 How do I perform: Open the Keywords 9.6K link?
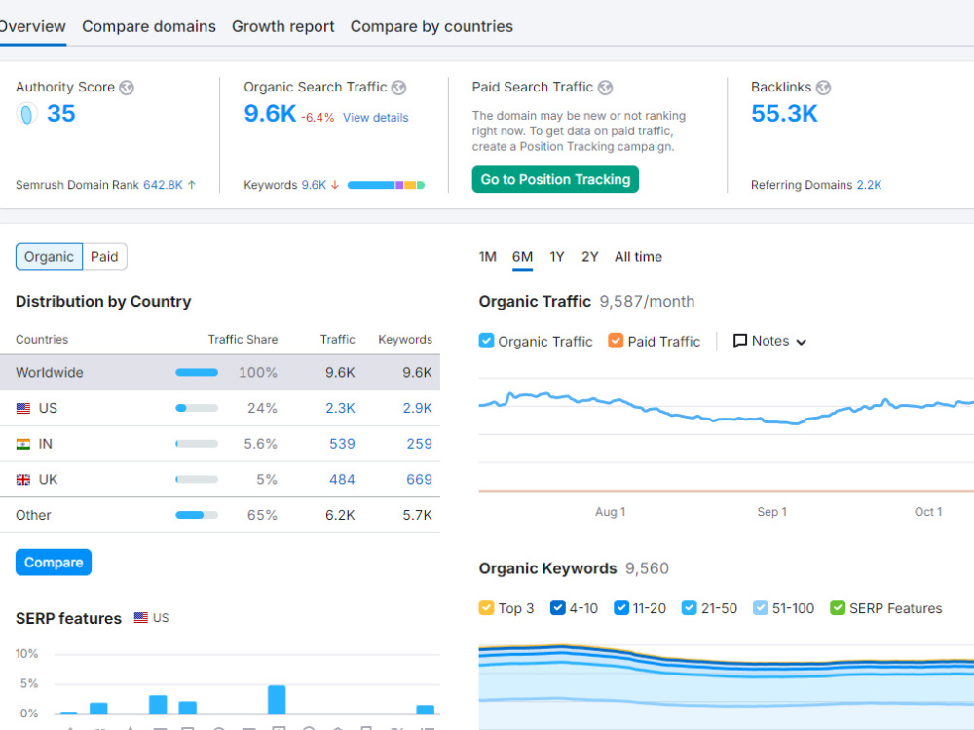(x=314, y=185)
